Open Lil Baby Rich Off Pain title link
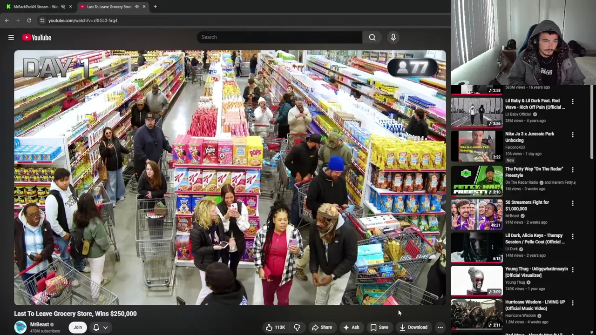 click(535, 104)
